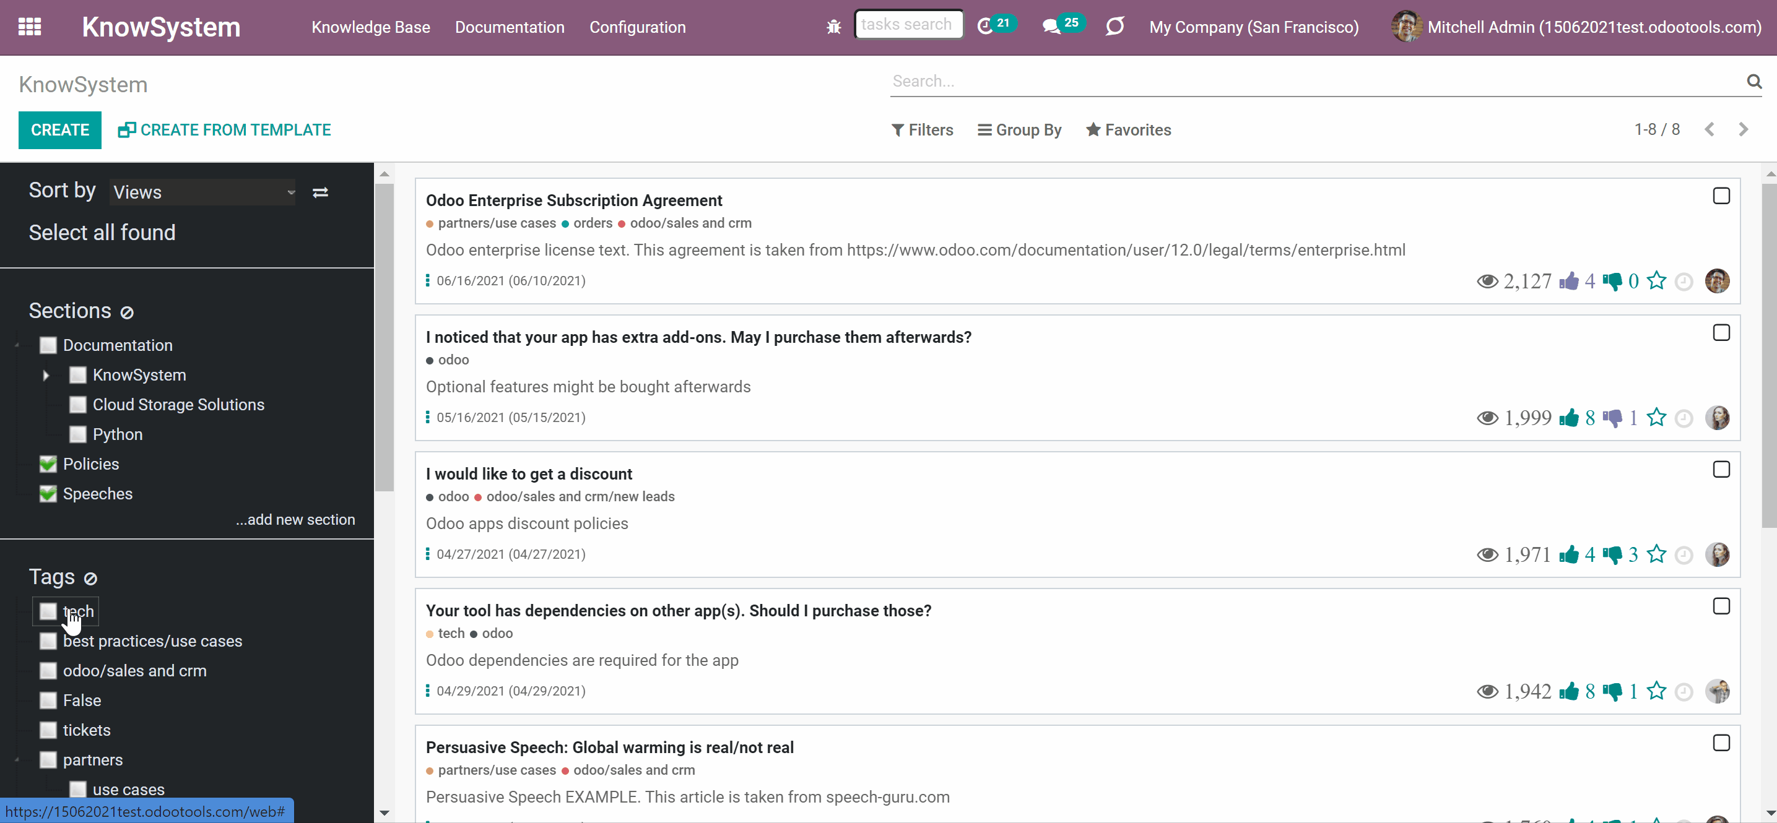Go to the previous page arrow
Image resolution: width=1777 pixels, height=823 pixels.
[x=1709, y=129]
